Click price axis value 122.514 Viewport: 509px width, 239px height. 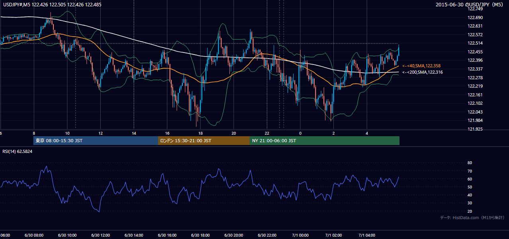point(476,43)
